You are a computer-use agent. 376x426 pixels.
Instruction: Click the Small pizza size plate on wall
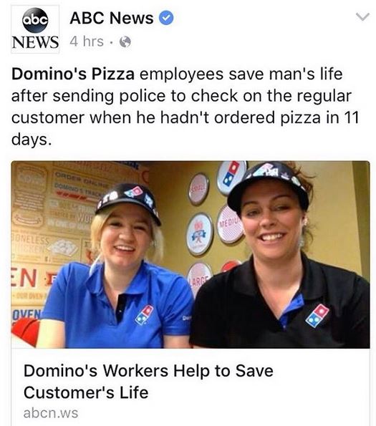coord(199,189)
